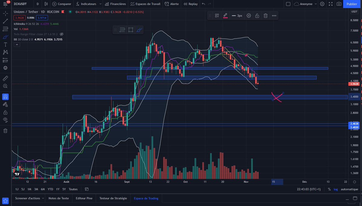This screenshot has width=362, height=206.
Task: Open the USDT currency selector on price axis
Action: (354, 11)
